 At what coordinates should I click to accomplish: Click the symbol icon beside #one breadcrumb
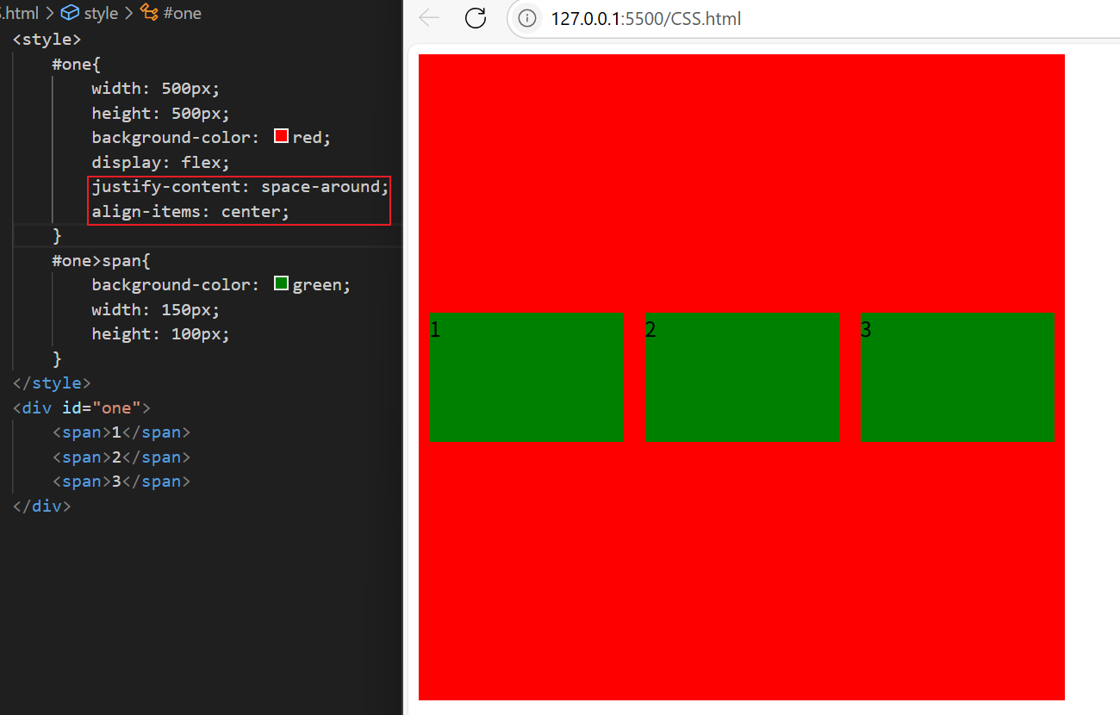click(x=149, y=14)
